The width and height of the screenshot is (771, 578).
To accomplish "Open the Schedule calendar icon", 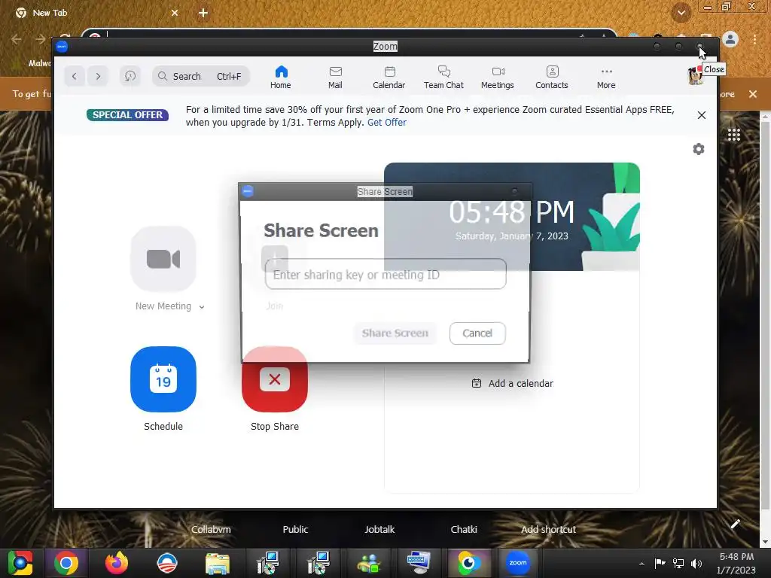I will point(163,379).
